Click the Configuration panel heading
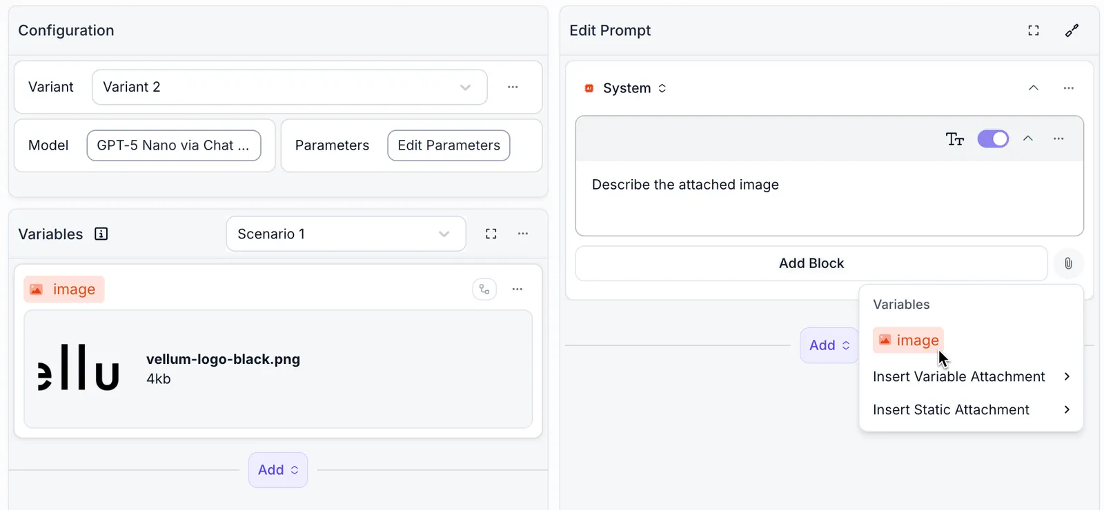 pos(66,30)
